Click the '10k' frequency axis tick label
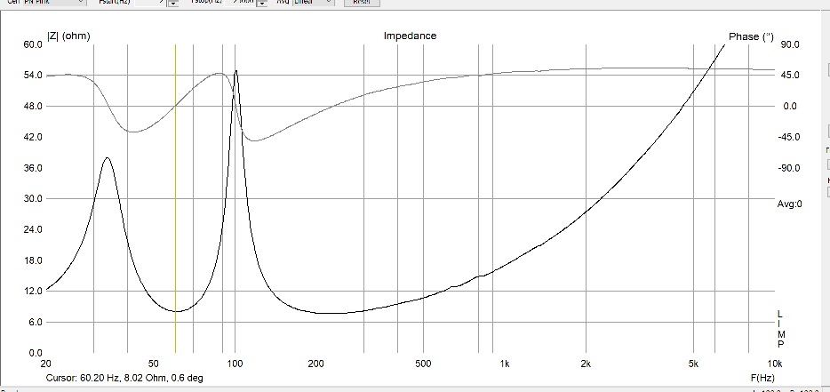830x392 pixels. click(x=774, y=364)
